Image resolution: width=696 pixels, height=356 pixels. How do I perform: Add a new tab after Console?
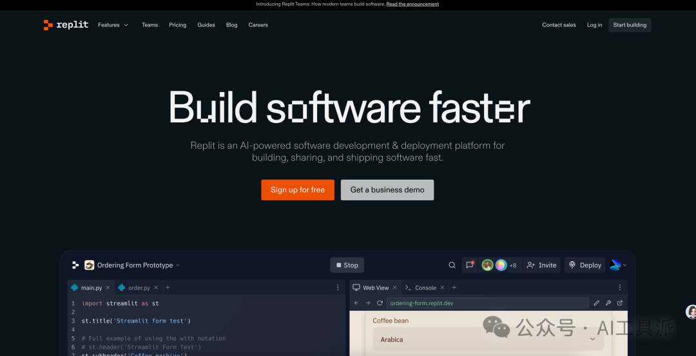(x=454, y=288)
